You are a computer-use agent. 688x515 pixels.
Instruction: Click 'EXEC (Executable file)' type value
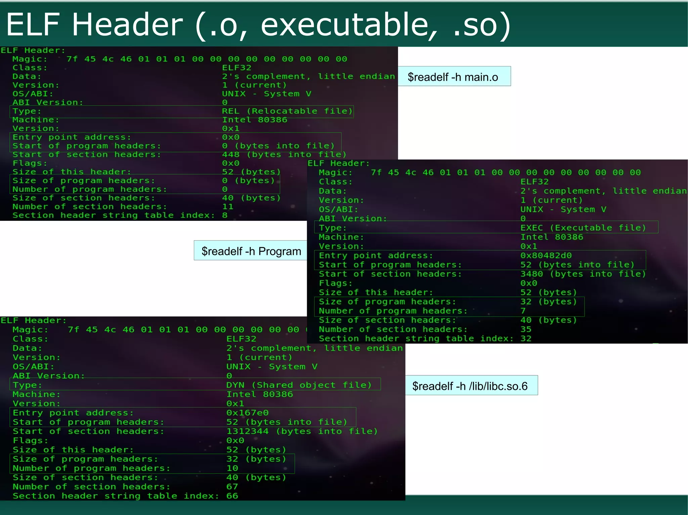[x=583, y=228]
